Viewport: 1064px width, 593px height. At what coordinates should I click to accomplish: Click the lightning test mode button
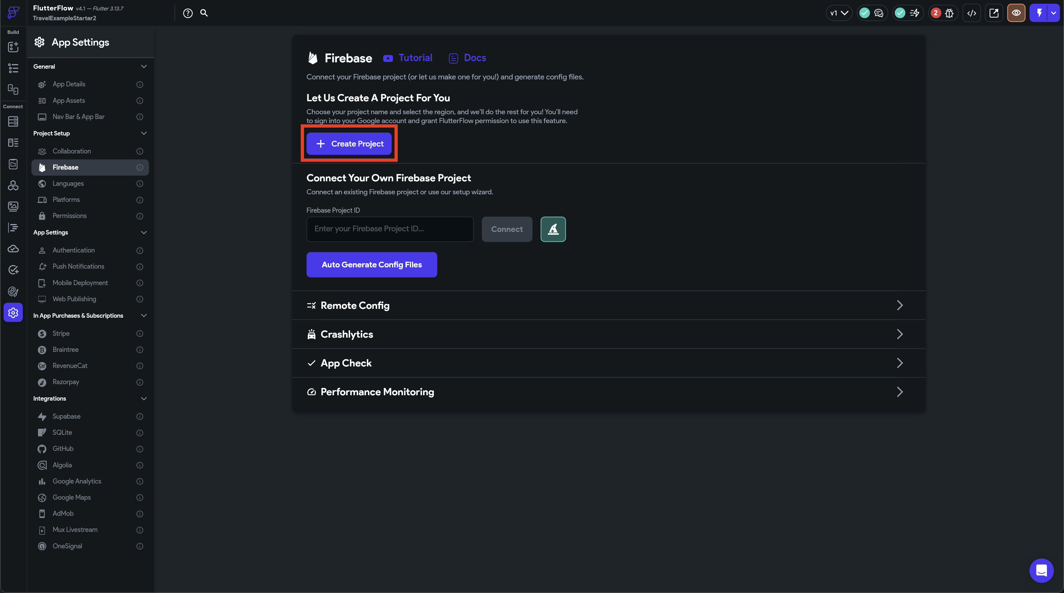(1039, 13)
